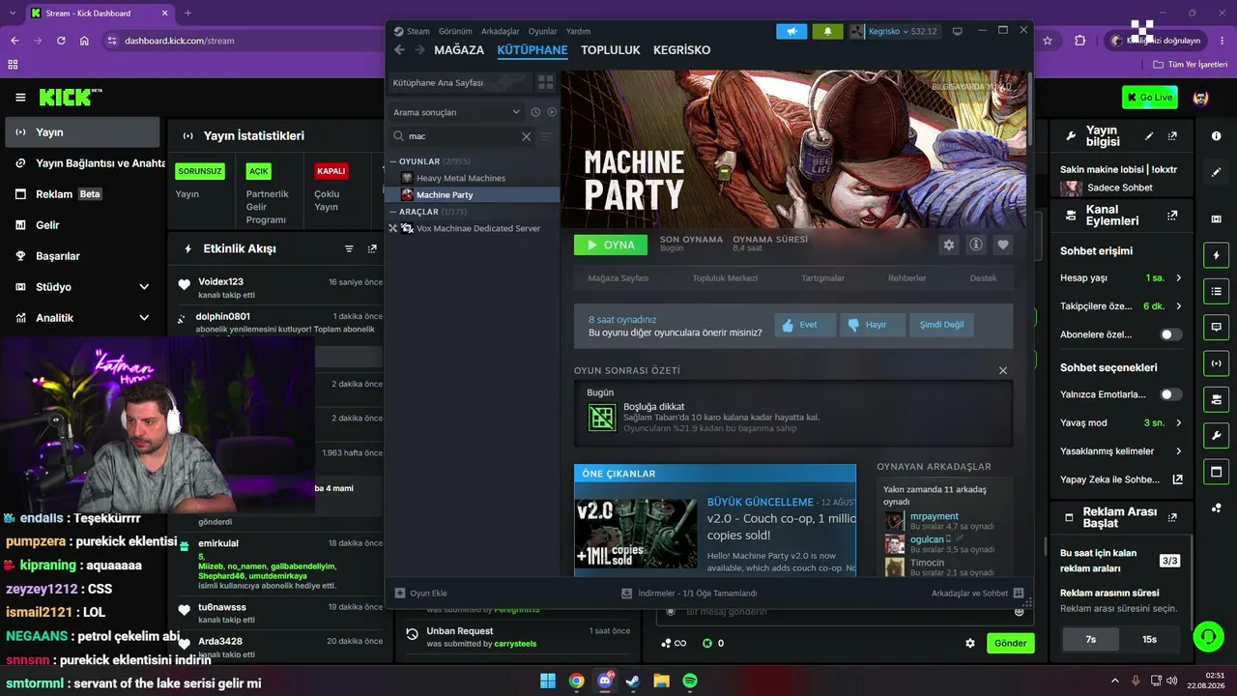
Task: Switch to the MAĞAZA tab
Action: pyautogui.click(x=459, y=50)
